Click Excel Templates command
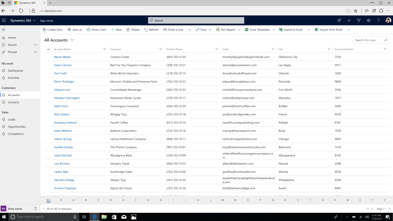The image size is (393, 221). tap(257, 30)
